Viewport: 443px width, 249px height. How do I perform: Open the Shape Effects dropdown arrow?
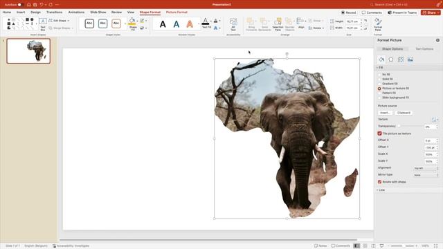(146, 28)
